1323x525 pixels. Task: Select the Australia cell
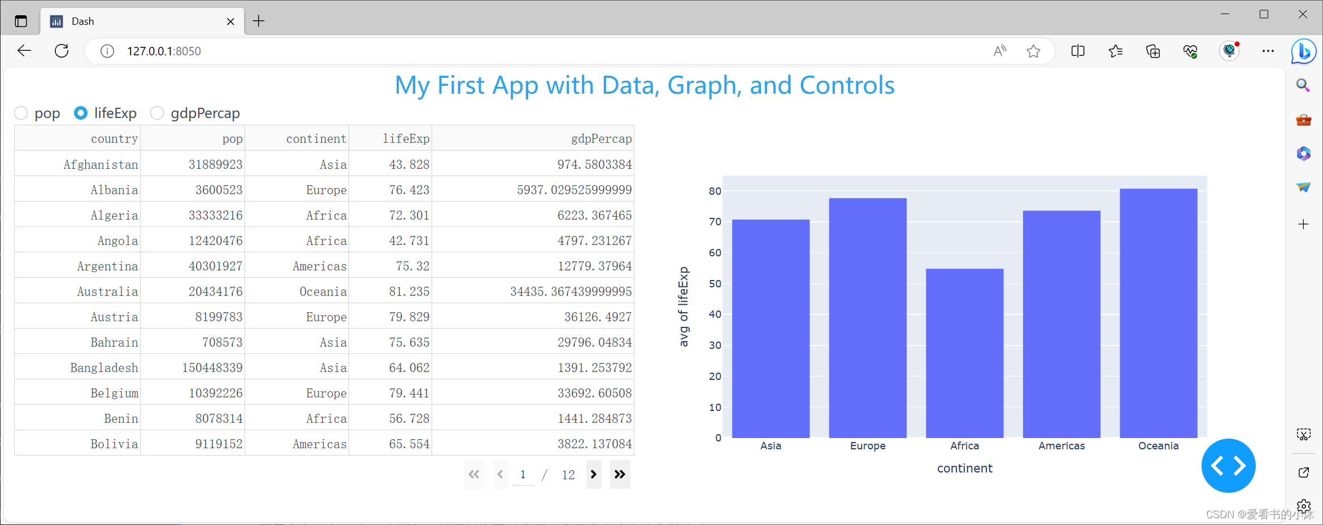coord(77,291)
